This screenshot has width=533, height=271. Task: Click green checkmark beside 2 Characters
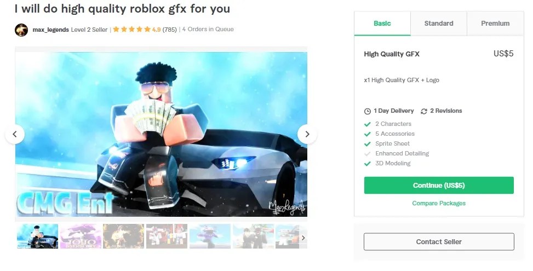point(367,124)
